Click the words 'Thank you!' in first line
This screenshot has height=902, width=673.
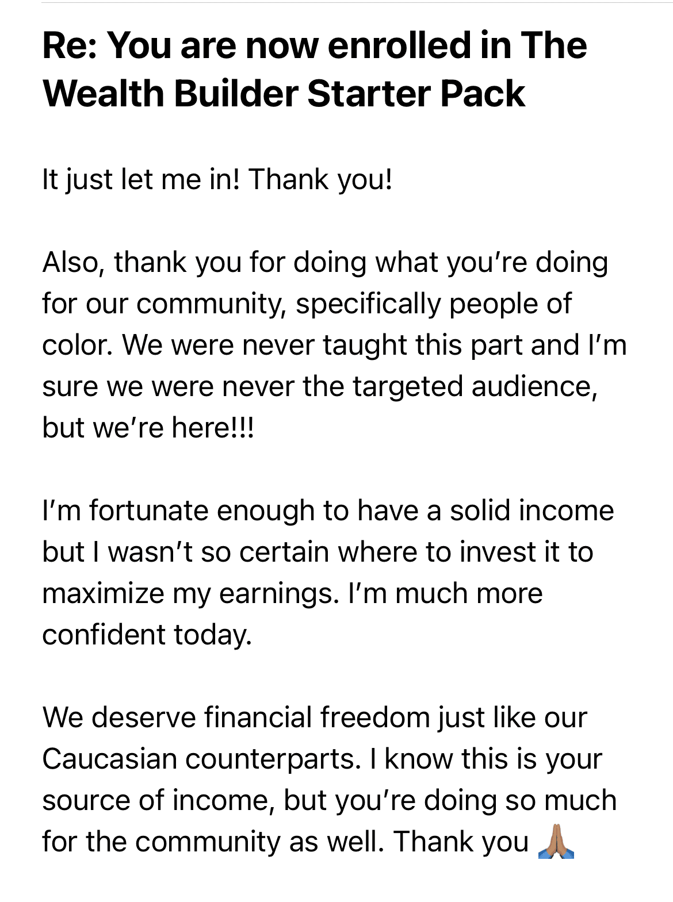(x=321, y=180)
